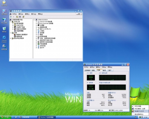Select checked 中文(中国) language menu entry
149x119 pixels.
click(140, 106)
